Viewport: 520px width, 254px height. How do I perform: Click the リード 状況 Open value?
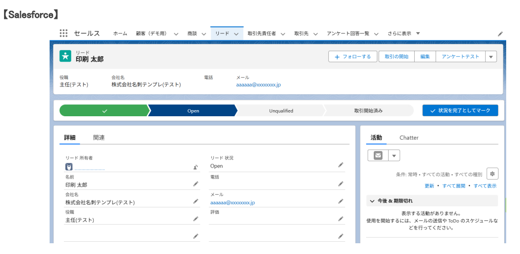tap(217, 166)
